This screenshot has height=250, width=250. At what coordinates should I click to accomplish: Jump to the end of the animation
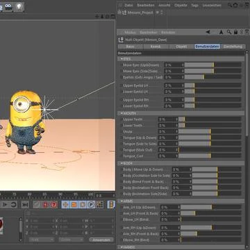click(x=25, y=204)
